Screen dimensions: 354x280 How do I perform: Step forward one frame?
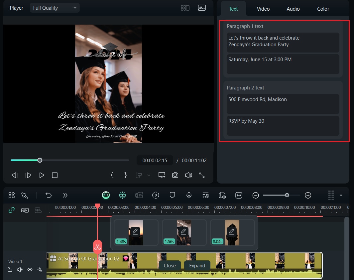(28, 175)
